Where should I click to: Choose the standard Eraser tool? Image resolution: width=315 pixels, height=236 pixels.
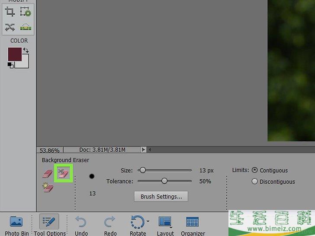point(48,174)
